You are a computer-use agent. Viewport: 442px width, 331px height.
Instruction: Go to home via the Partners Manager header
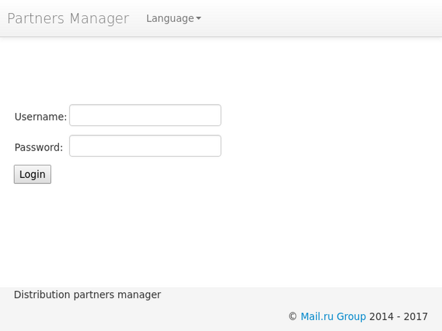tap(68, 19)
